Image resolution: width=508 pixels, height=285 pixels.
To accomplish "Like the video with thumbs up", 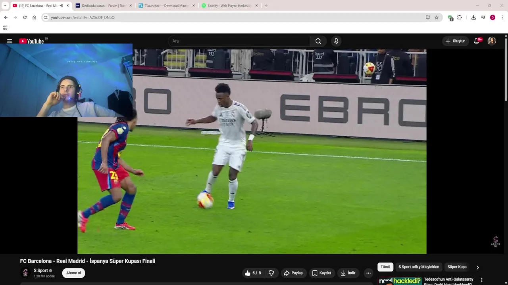I will (x=252, y=273).
